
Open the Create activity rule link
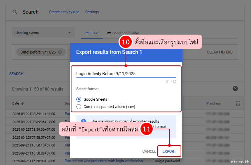(64, 12)
